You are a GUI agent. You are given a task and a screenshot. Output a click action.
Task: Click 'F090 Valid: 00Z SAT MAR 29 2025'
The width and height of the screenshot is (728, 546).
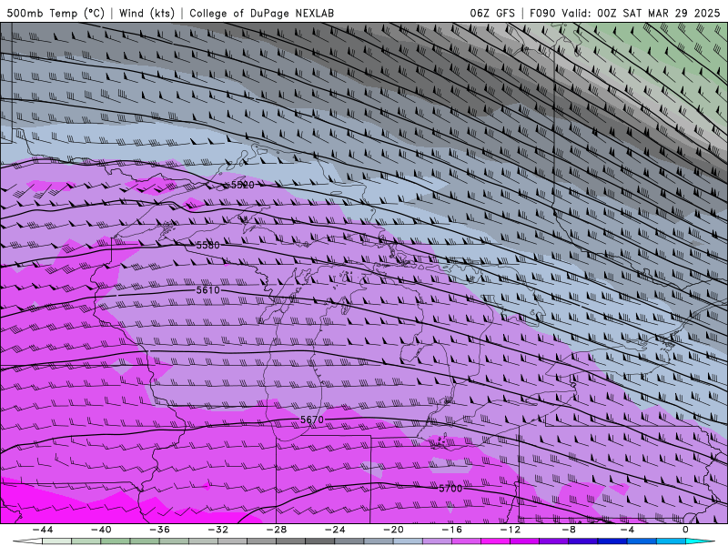[625, 13]
